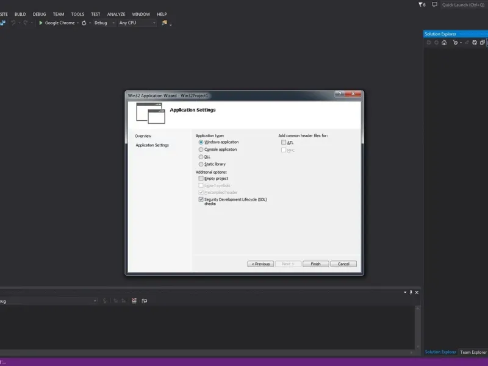Click the green Start debugging play icon
The height and width of the screenshot is (366, 488).
(40, 23)
